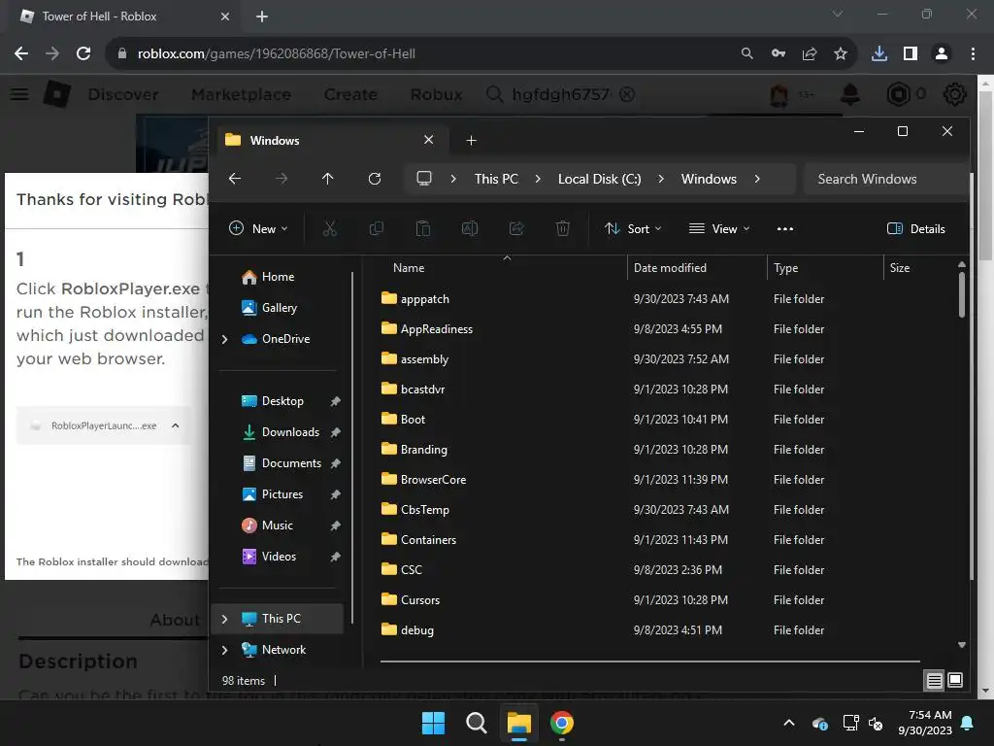
Task: Open the New dropdown menu
Action: click(x=258, y=229)
